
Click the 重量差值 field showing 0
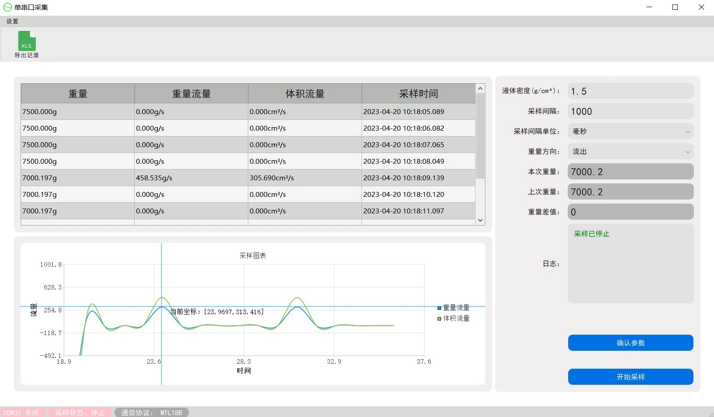pyautogui.click(x=630, y=212)
